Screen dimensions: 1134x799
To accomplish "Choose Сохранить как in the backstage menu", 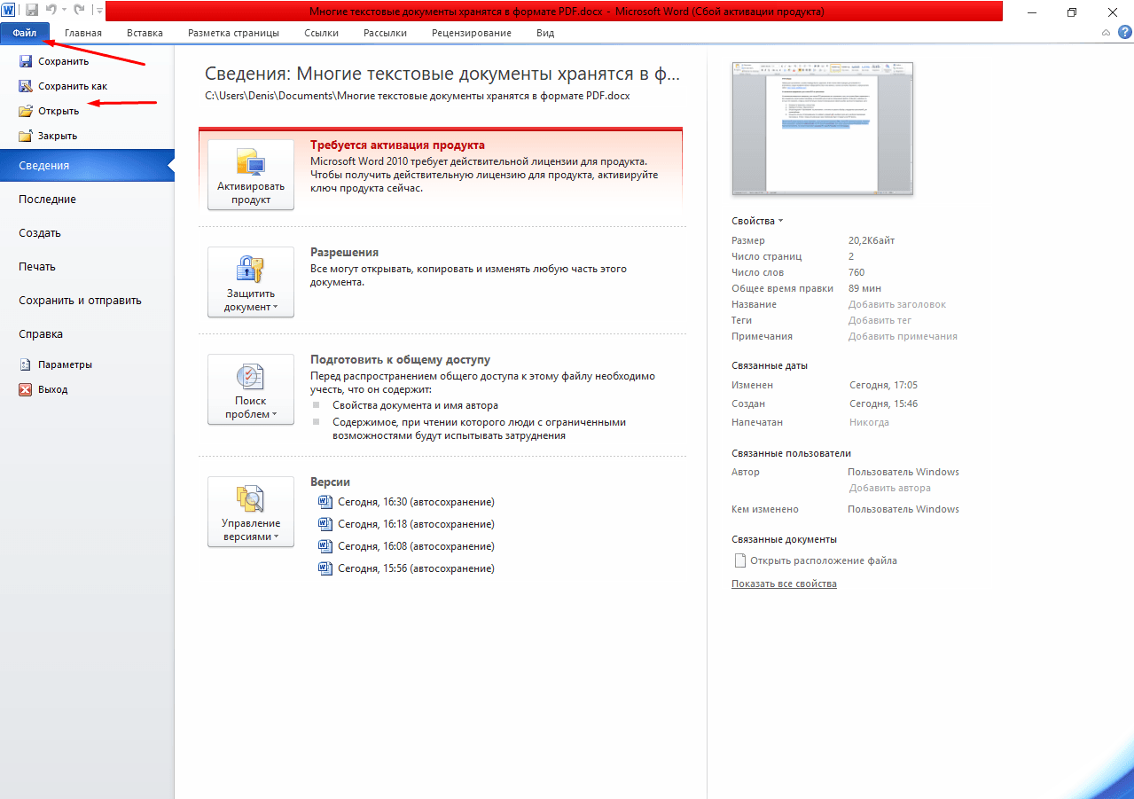I will click(63, 86).
